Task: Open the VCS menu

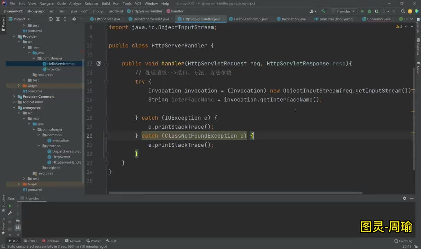Action: click(138, 3)
